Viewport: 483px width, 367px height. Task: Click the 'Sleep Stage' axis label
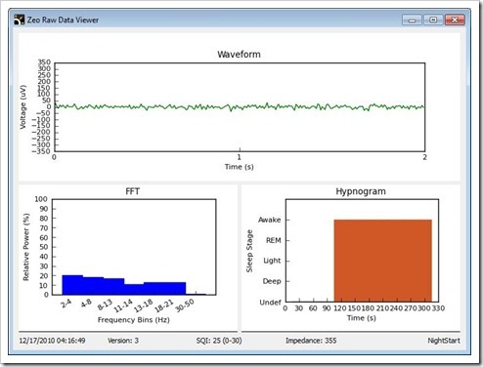[x=249, y=251]
